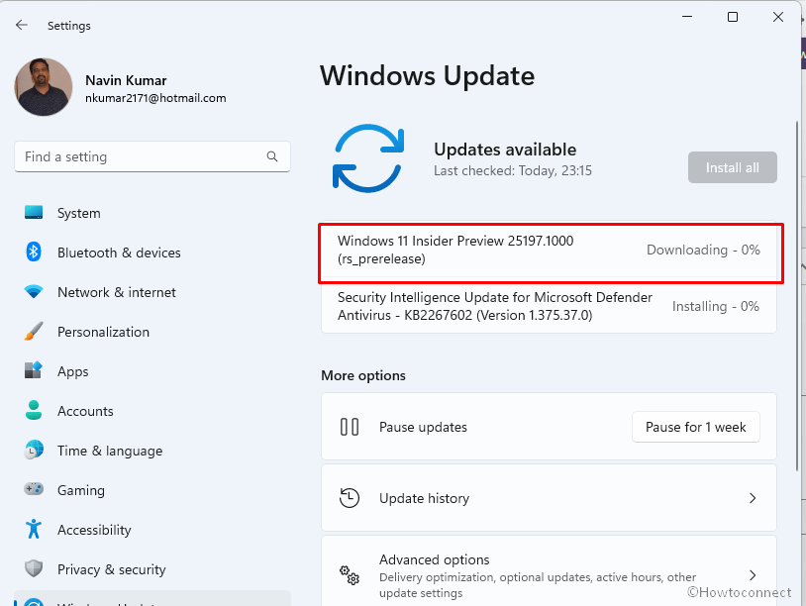Navigate to Accounts settings

152,411
